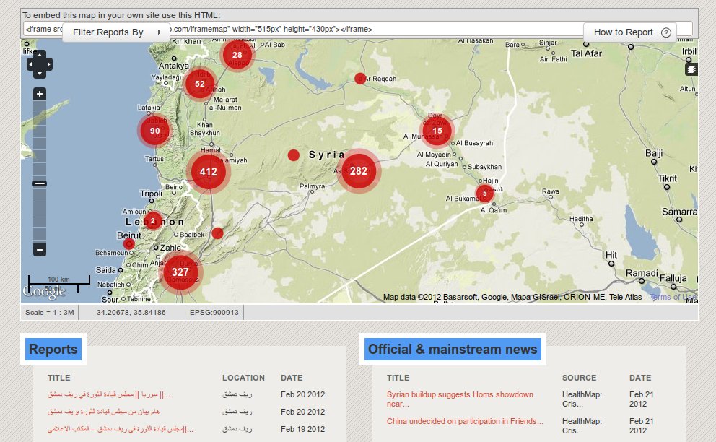Select the single report marker at Ar Raqqah
This screenshot has height=442, width=716.
point(360,79)
